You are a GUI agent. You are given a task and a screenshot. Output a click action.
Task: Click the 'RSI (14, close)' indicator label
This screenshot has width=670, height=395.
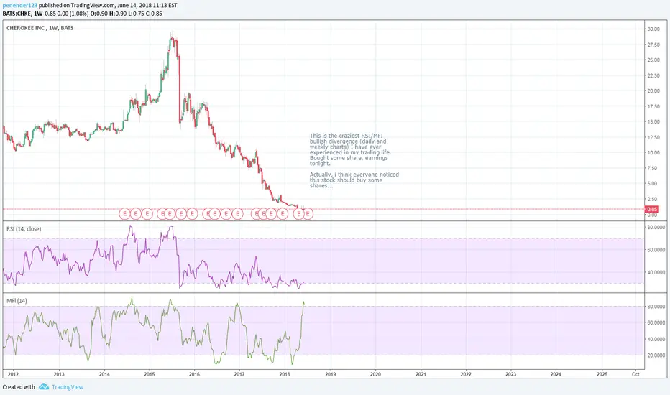pyautogui.click(x=24, y=229)
